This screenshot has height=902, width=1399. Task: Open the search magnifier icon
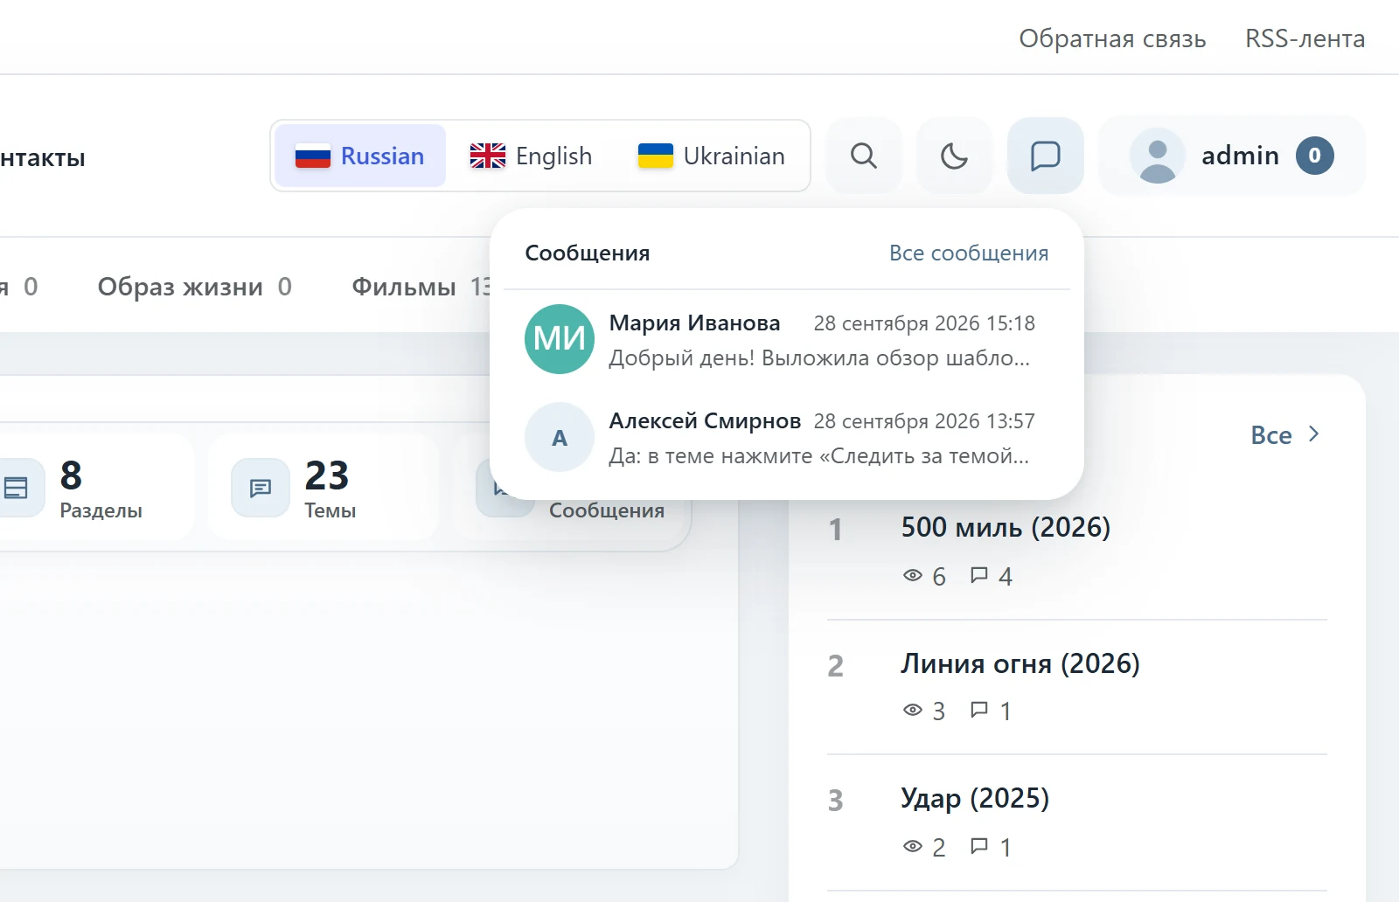pos(864,156)
